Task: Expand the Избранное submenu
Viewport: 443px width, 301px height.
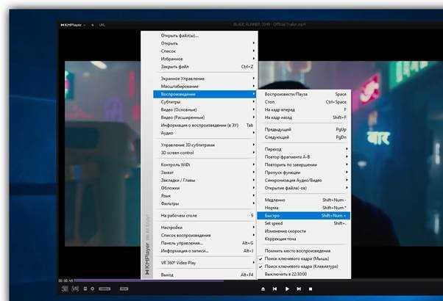Action: [205, 59]
